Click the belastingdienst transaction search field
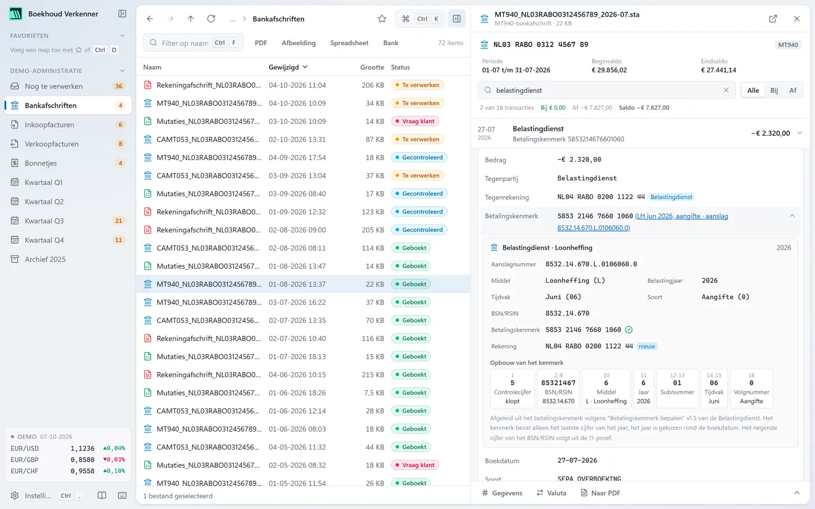The image size is (815, 509). click(607, 90)
